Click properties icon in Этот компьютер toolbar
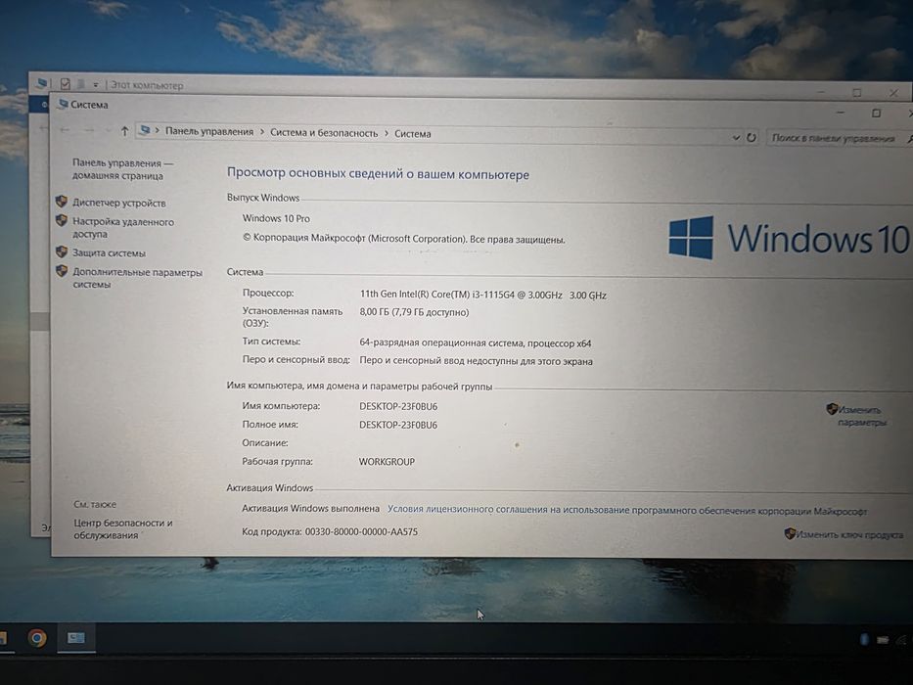The image size is (913, 685). (x=66, y=84)
